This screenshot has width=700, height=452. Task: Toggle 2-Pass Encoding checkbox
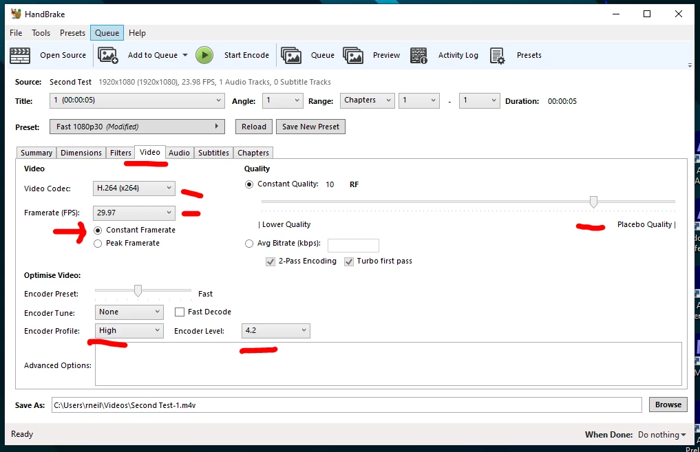point(271,261)
